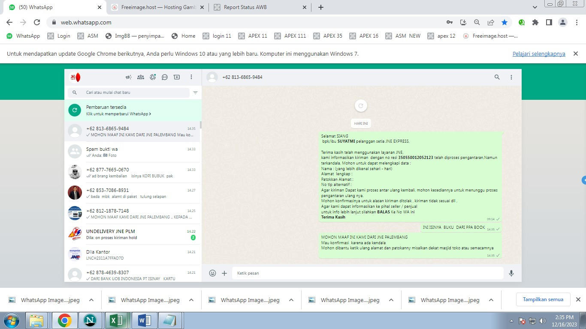Screen dimensions: 586x329
Task: Open the 'Home' bookmark
Action: (183, 36)
